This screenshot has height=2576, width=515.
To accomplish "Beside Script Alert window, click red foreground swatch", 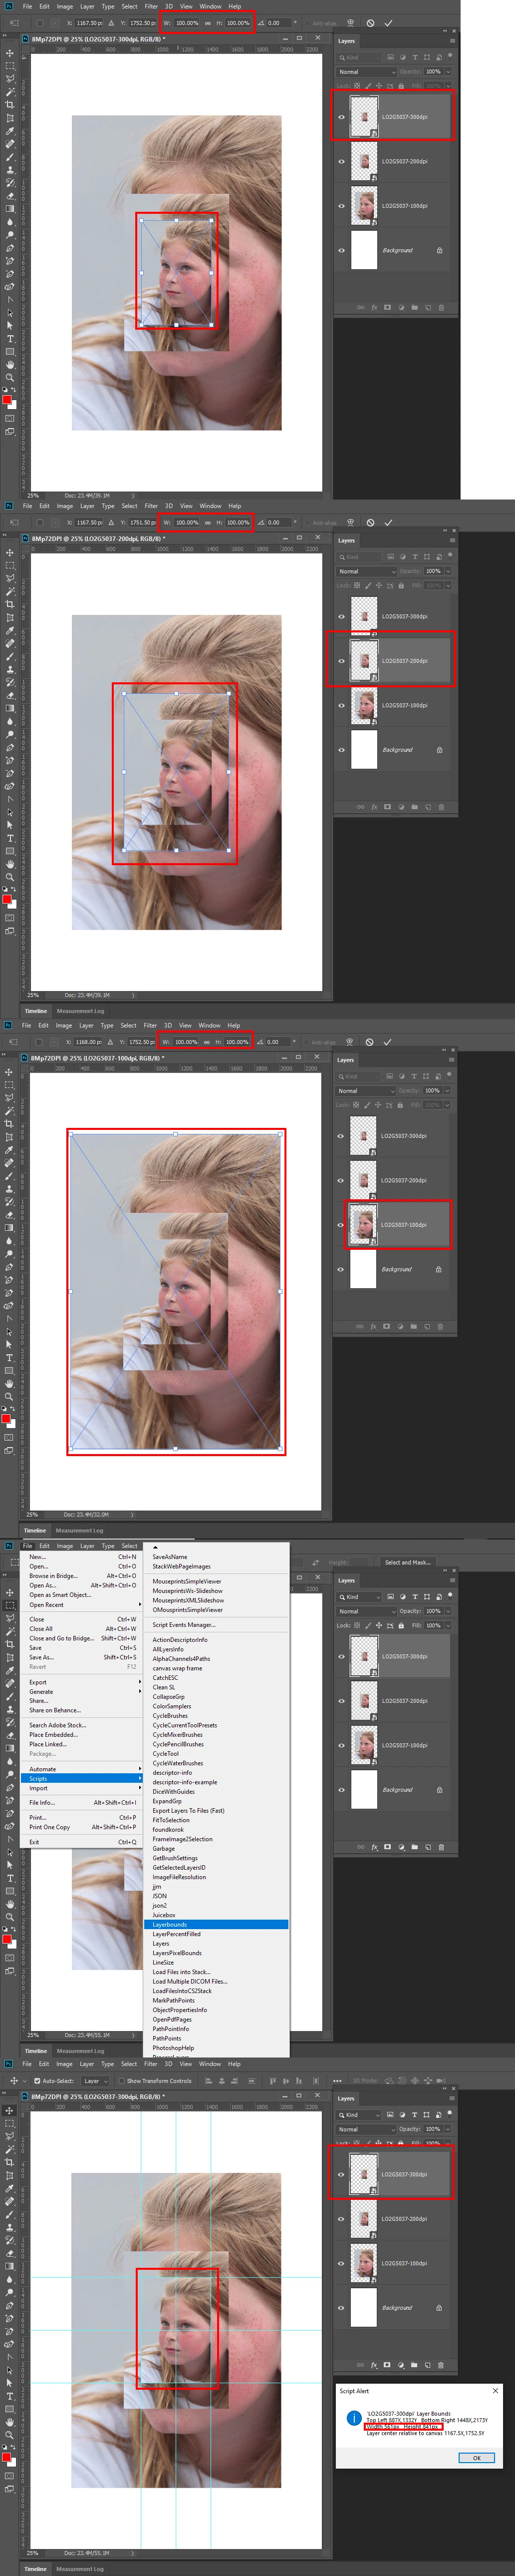I will tap(7, 2458).
